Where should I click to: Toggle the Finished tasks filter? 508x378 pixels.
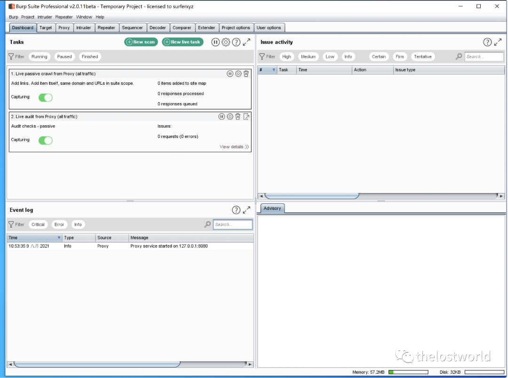tap(90, 56)
